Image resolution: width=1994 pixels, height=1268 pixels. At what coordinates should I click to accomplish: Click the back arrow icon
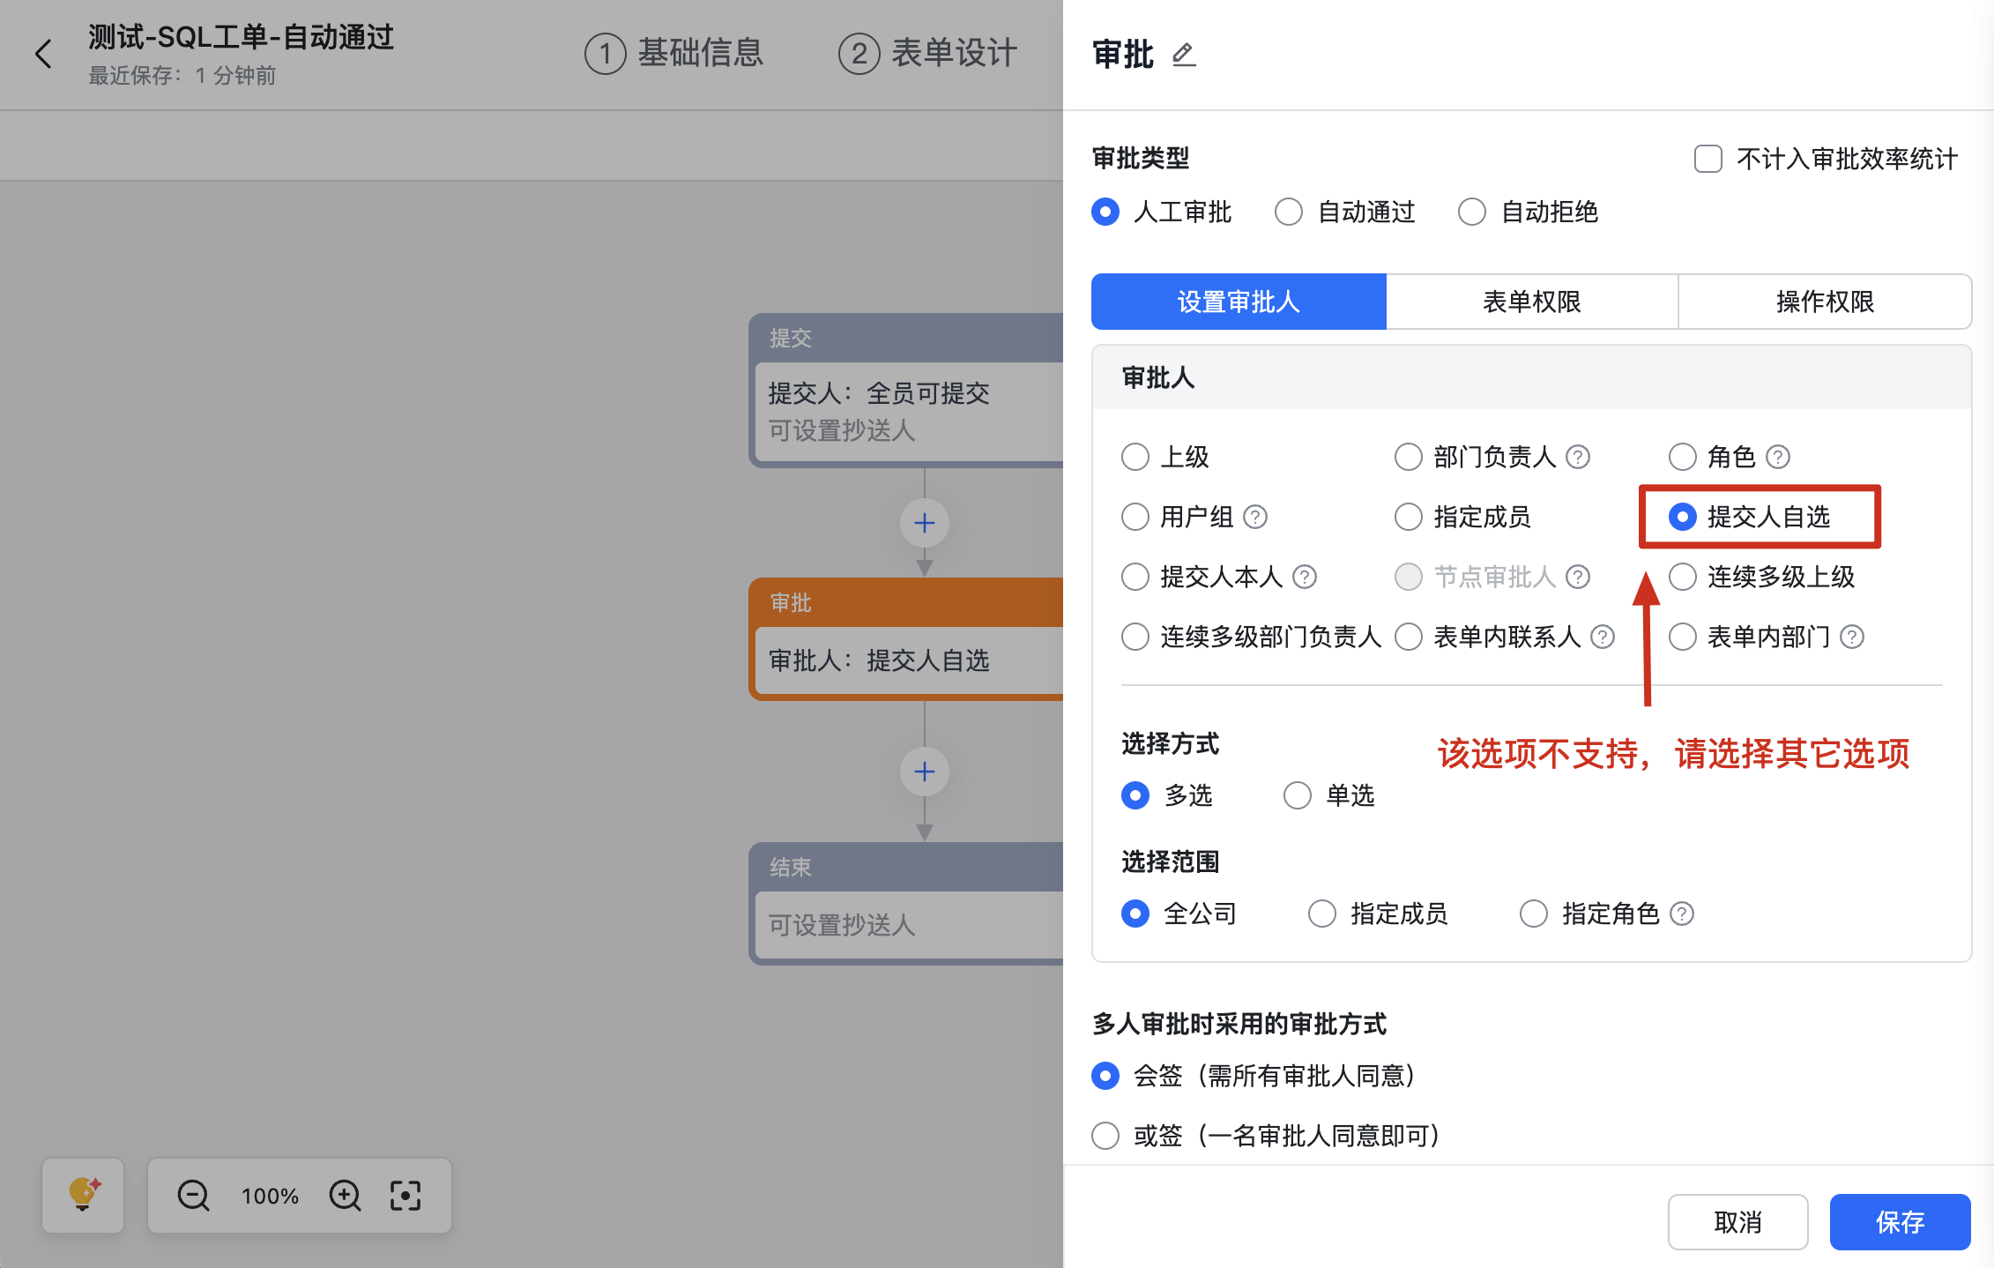pyautogui.click(x=43, y=54)
